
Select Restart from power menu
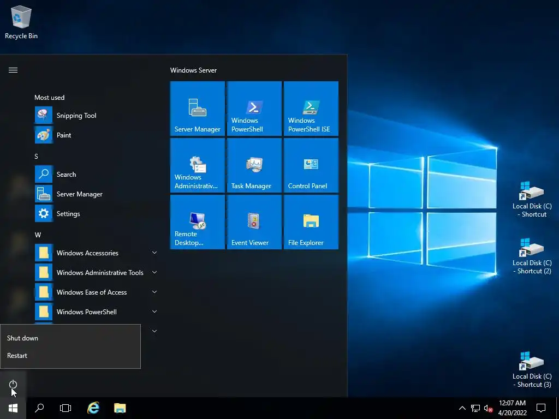(x=70, y=355)
